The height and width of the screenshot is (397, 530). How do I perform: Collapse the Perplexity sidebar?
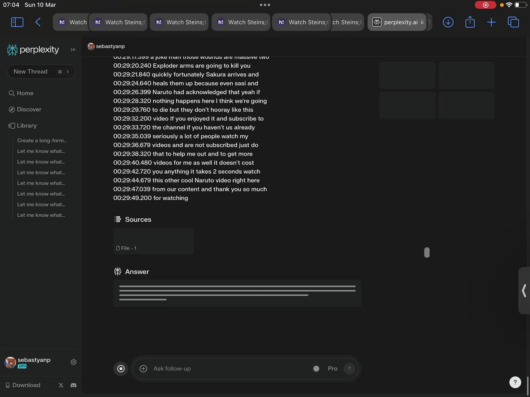73,50
